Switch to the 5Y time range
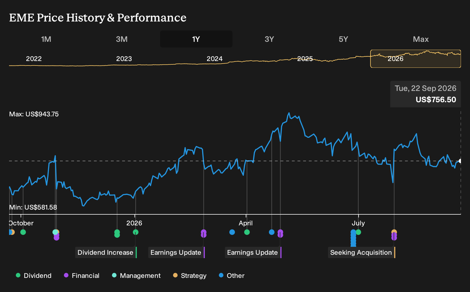Image resolution: width=470 pixels, height=292 pixels. [x=343, y=39]
